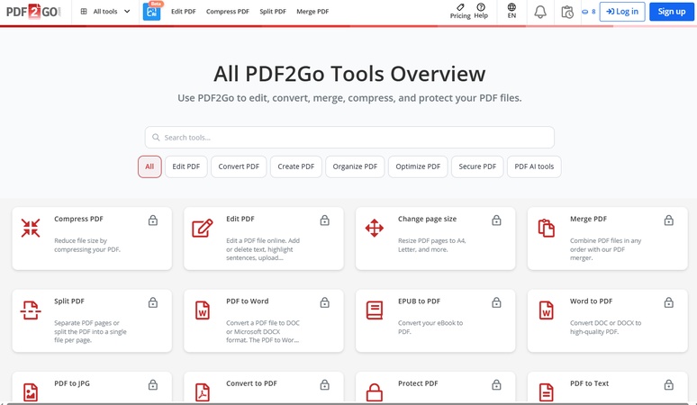Image resolution: width=697 pixels, height=405 pixels.
Task: Open the Compress PDF card title
Action: point(78,219)
